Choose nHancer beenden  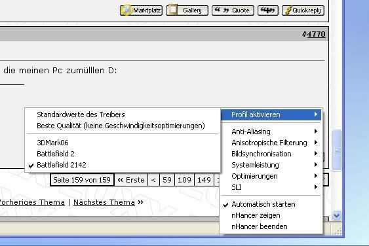(271, 226)
